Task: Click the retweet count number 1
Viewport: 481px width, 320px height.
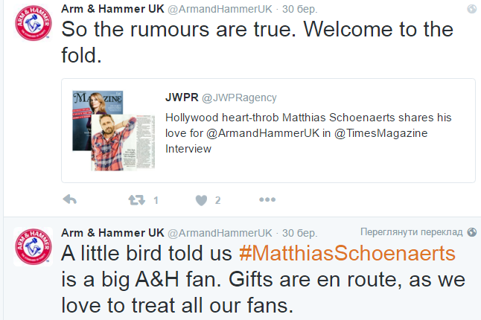Action: [156, 200]
